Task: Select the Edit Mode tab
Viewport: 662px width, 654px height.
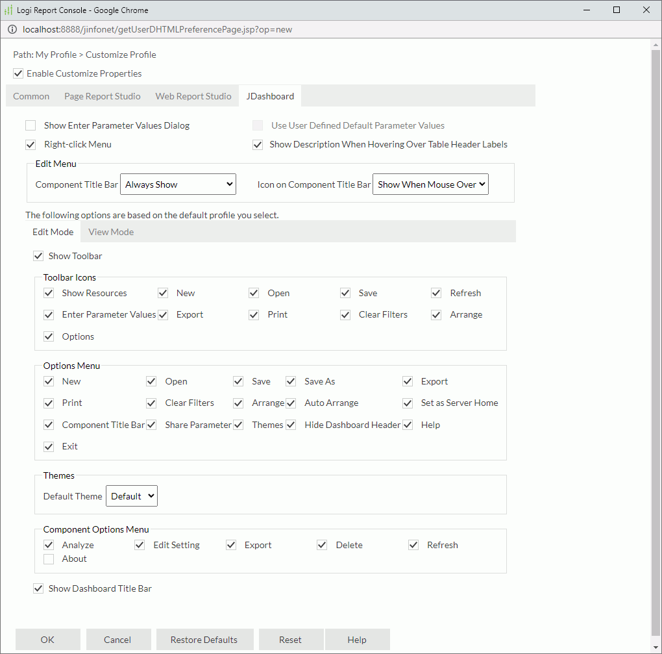Action: click(53, 231)
